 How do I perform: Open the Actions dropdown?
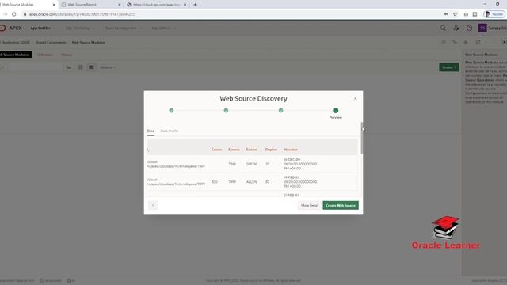click(x=109, y=67)
